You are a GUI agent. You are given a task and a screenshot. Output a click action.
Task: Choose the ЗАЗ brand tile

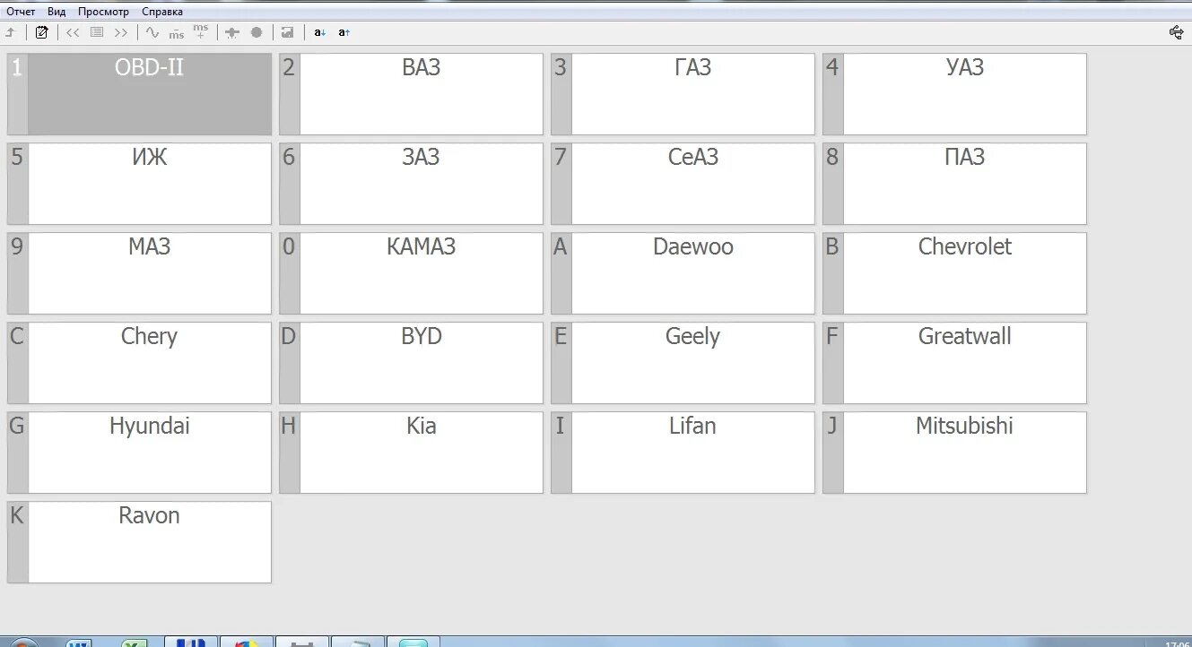click(411, 184)
